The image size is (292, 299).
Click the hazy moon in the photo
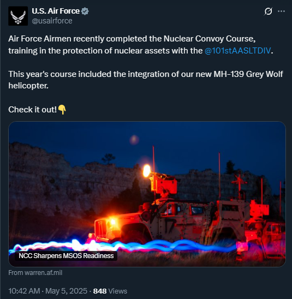coord(134,140)
